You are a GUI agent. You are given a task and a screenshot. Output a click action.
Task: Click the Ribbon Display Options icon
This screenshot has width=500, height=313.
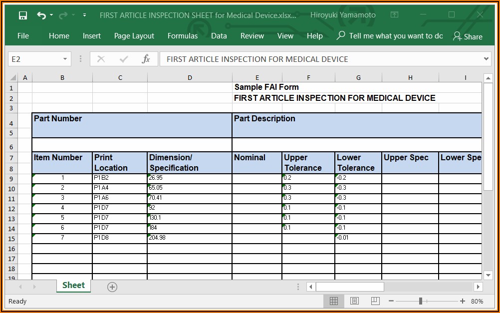tap(394, 15)
